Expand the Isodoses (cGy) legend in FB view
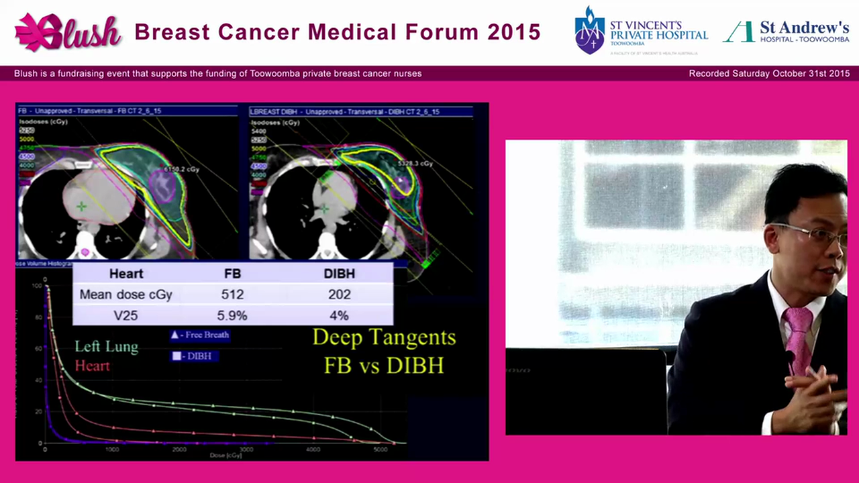 [42, 121]
